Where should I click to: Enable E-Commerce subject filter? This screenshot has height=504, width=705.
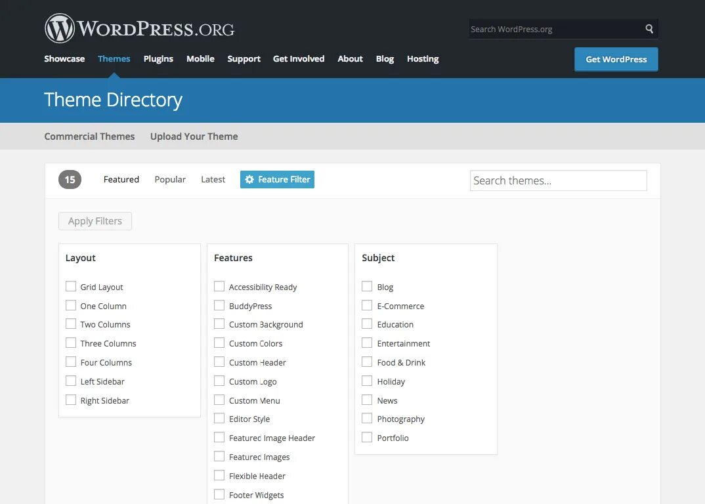(367, 305)
